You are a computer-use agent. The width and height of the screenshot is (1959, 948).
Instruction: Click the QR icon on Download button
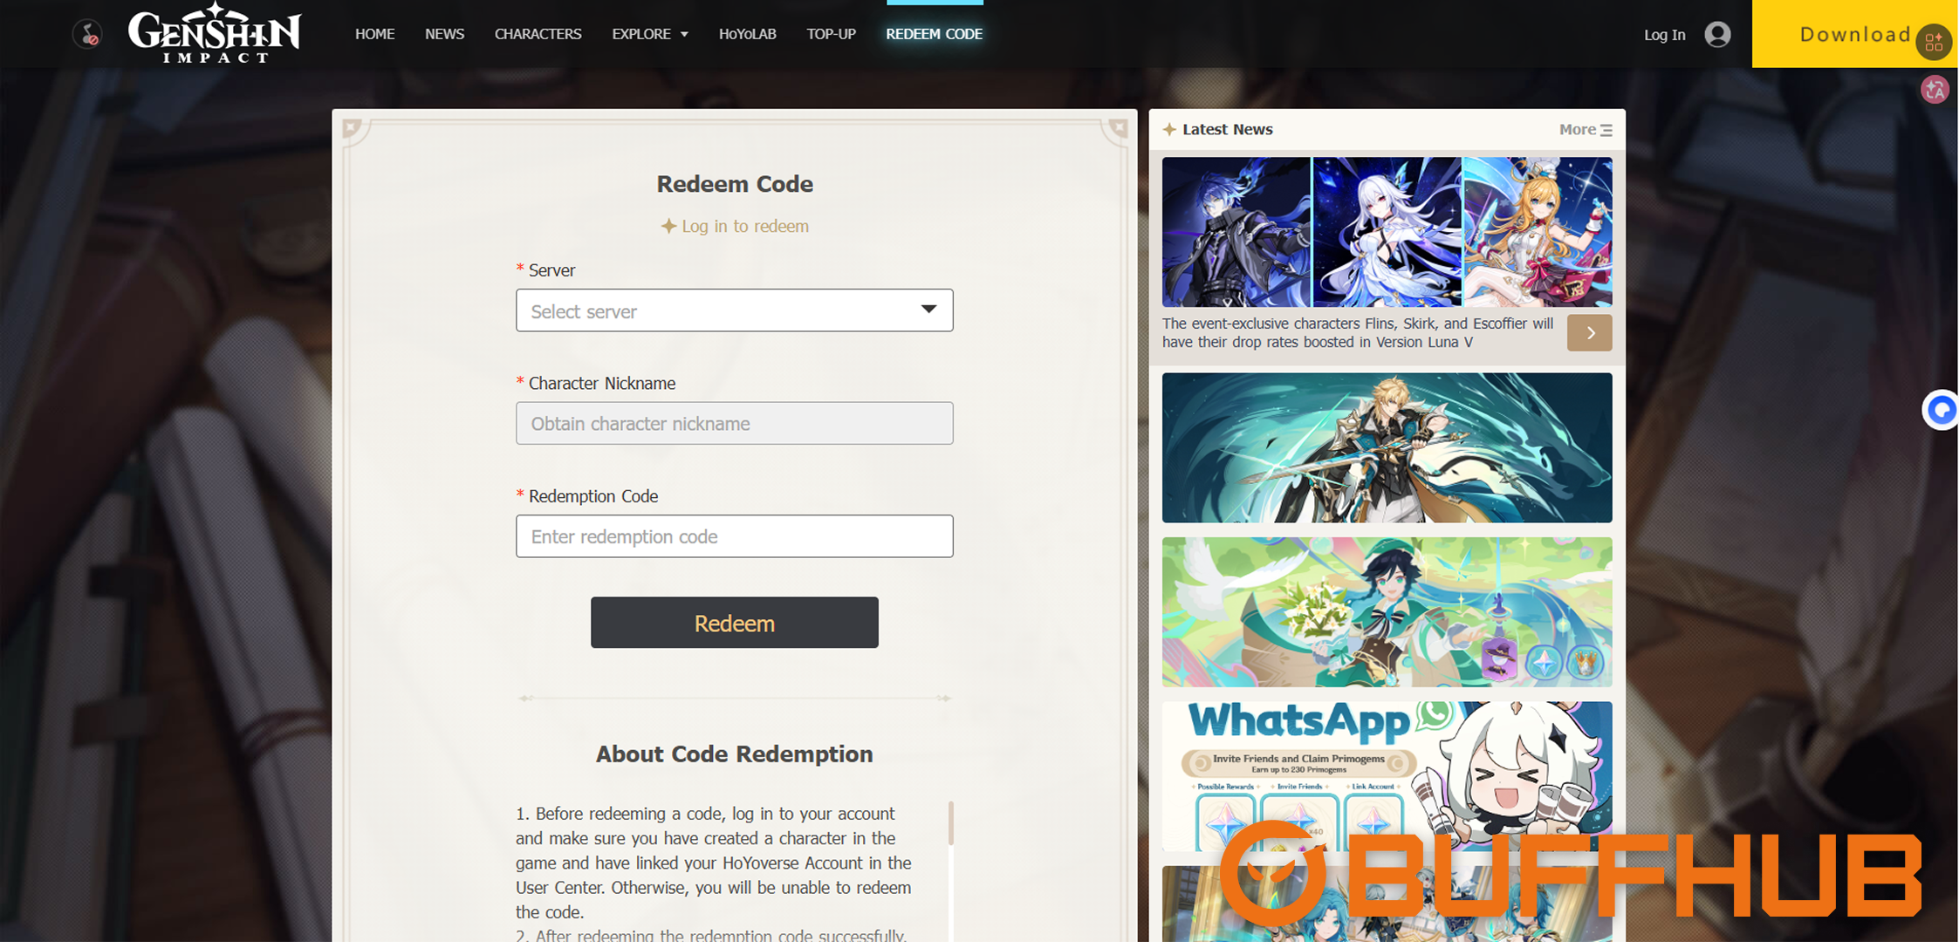pos(1934,42)
